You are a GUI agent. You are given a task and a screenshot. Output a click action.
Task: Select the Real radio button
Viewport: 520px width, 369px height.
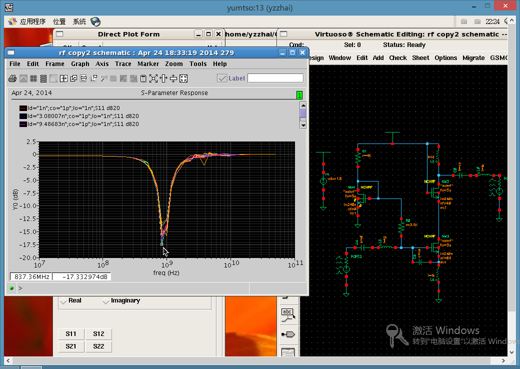click(x=63, y=301)
